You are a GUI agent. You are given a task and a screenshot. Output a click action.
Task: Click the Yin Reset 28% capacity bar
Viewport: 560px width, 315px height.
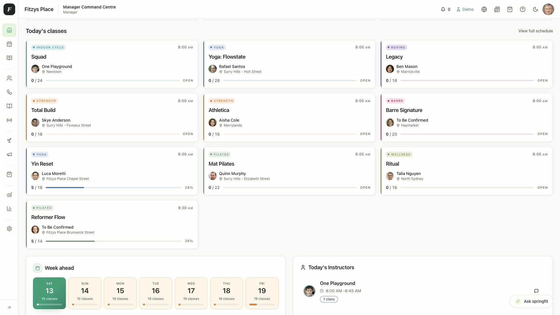(x=113, y=188)
